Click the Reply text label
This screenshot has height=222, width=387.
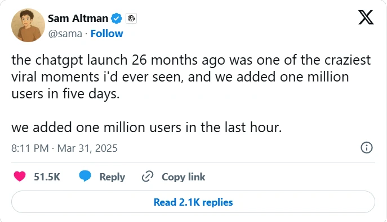coord(112,177)
